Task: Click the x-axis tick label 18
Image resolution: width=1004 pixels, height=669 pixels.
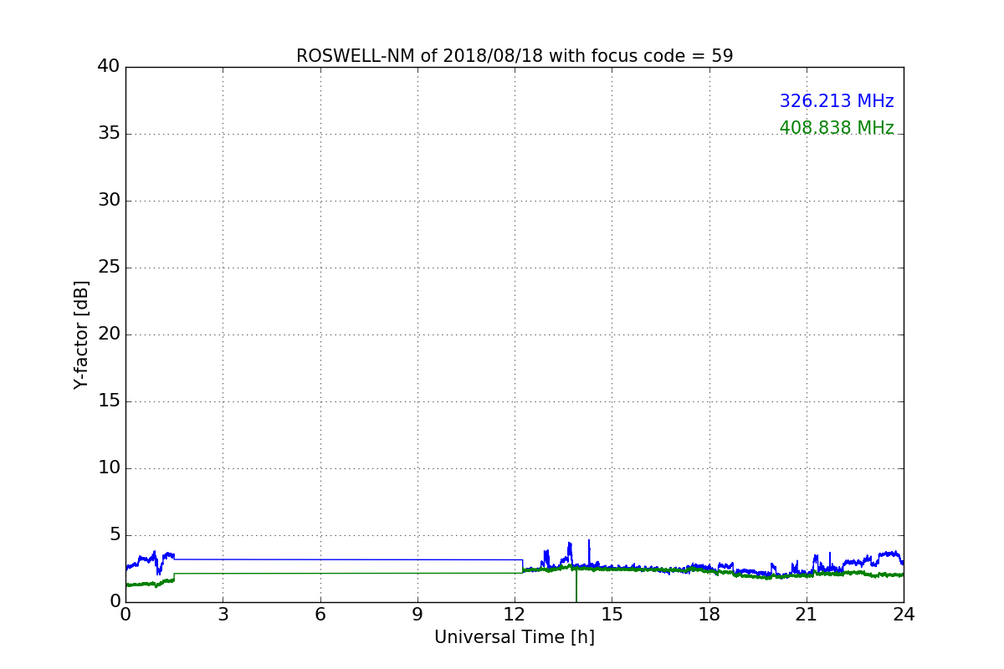Action: point(709,614)
